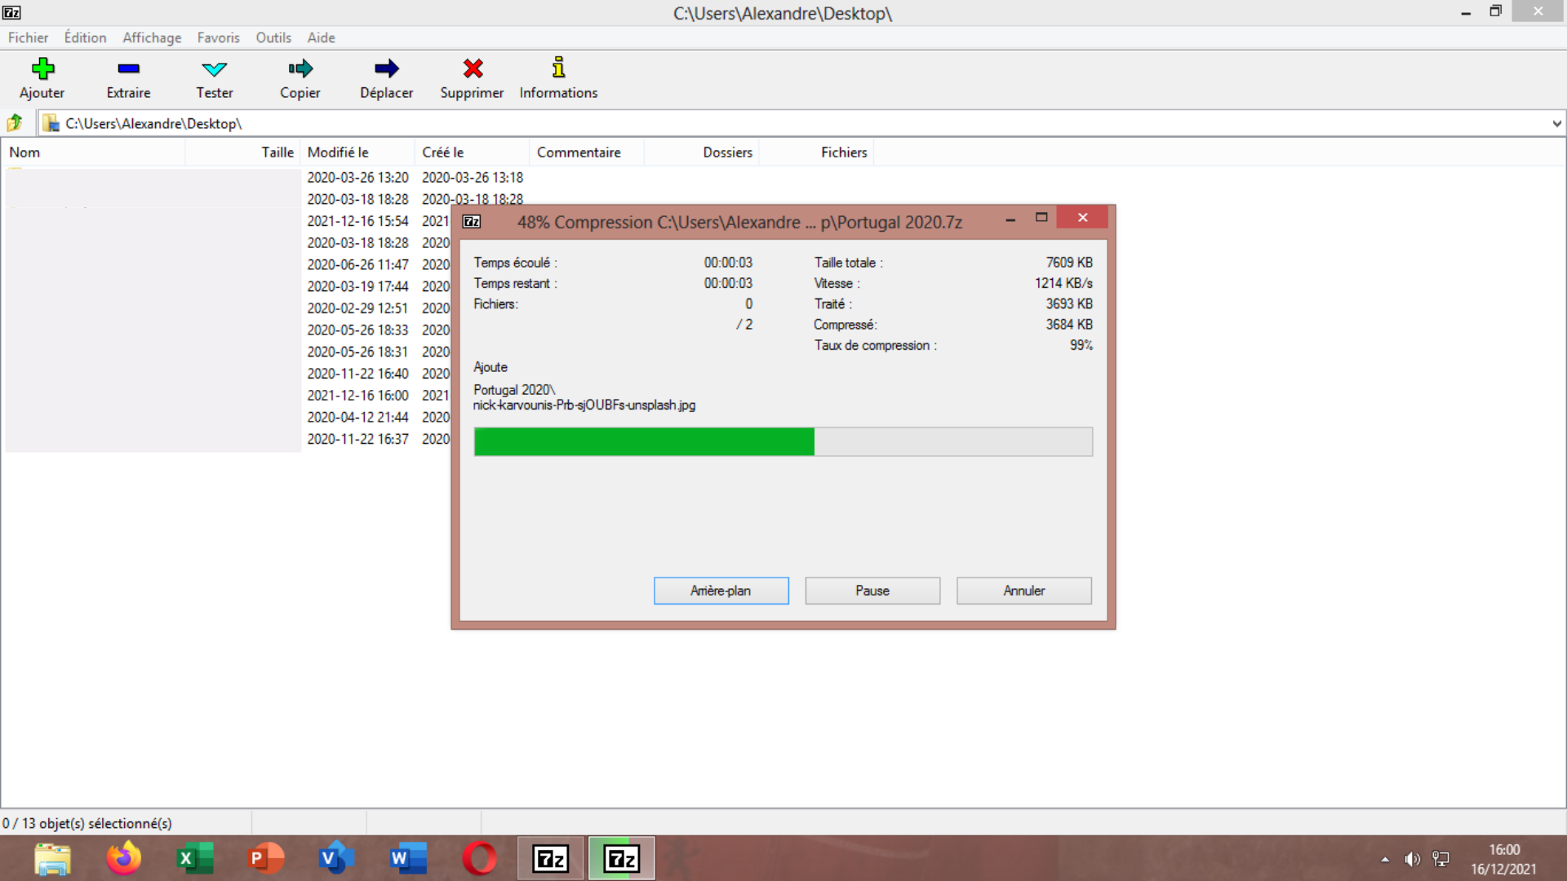
Task: Sort files by the Nom column
Action: click(24, 153)
